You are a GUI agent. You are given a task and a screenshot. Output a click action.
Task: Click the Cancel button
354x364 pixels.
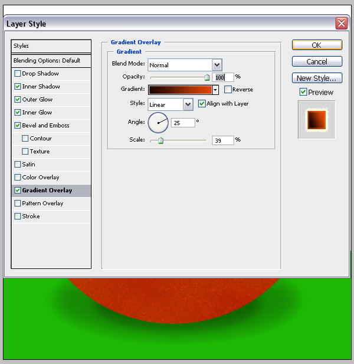(317, 61)
